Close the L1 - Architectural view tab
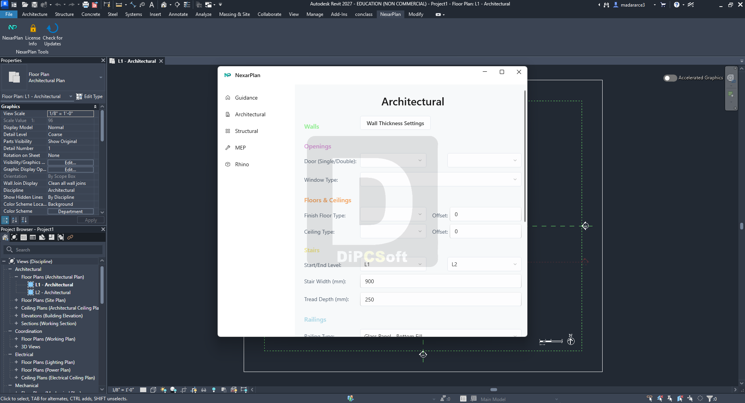This screenshot has height=403, width=745. 161,61
